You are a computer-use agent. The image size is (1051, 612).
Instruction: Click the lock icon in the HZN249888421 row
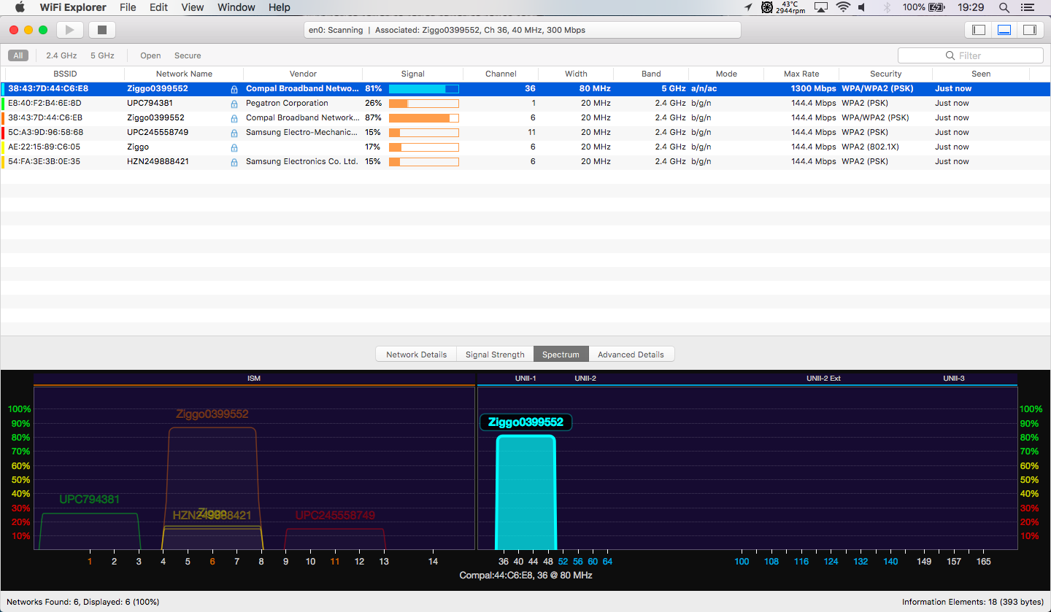pyautogui.click(x=234, y=162)
